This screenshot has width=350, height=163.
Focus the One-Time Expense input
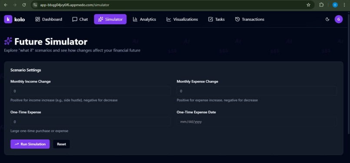coord(90,122)
